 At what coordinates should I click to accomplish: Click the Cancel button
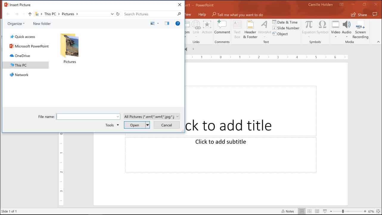click(167, 125)
